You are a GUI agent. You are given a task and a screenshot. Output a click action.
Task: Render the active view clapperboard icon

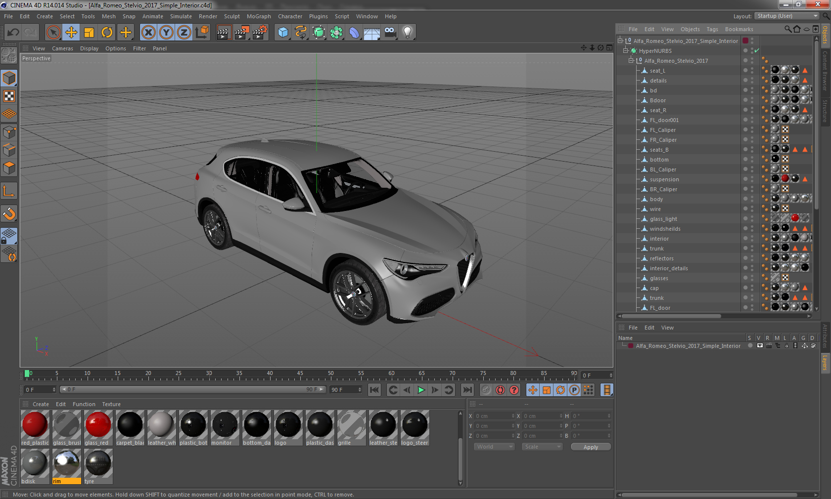pyautogui.click(x=224, y=33)
